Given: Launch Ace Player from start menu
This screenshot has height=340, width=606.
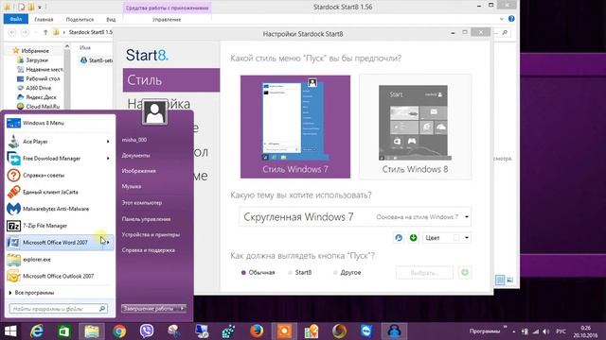Looking at the screenshot, I should [60, 142].
